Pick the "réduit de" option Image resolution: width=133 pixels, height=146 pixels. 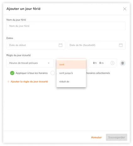[x=71, y=82]
